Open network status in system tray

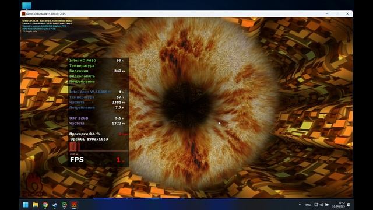click(x=316, y=205)
